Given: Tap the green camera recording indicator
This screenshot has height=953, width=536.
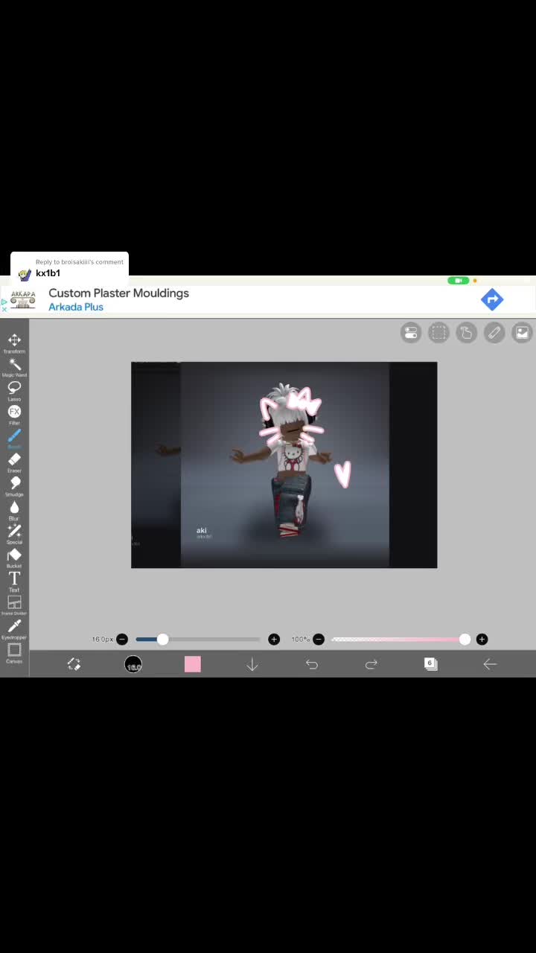Looking at the screenshot, I should 458,281.
